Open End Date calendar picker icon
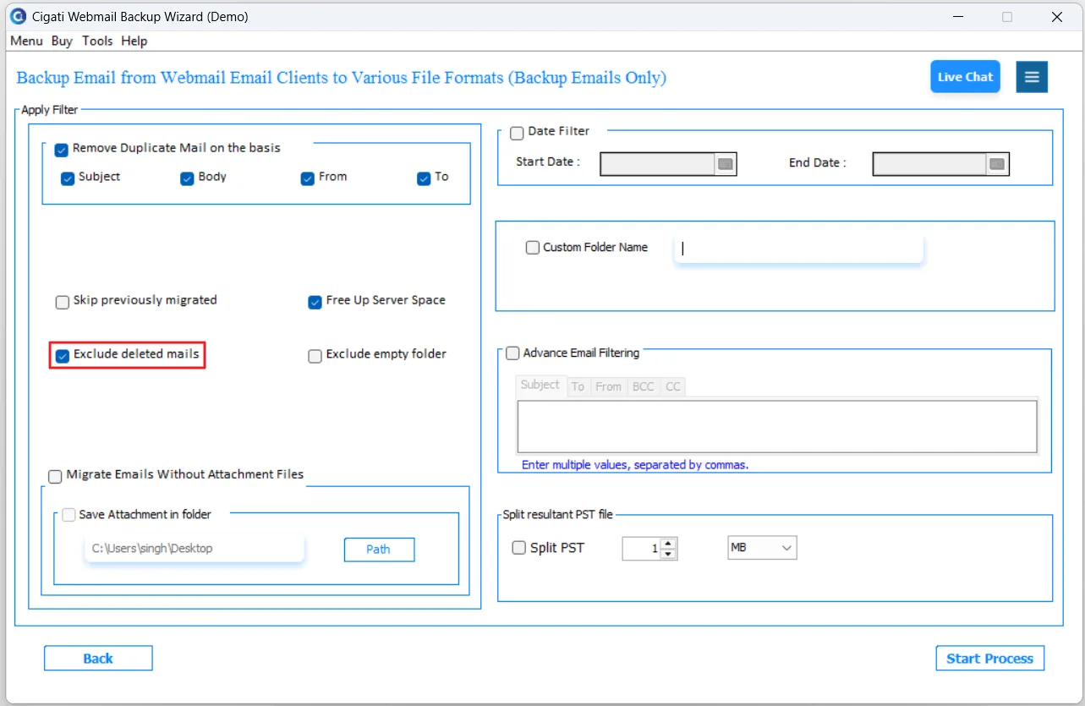Screen dimensions: 1085x706 coord(997,164)
